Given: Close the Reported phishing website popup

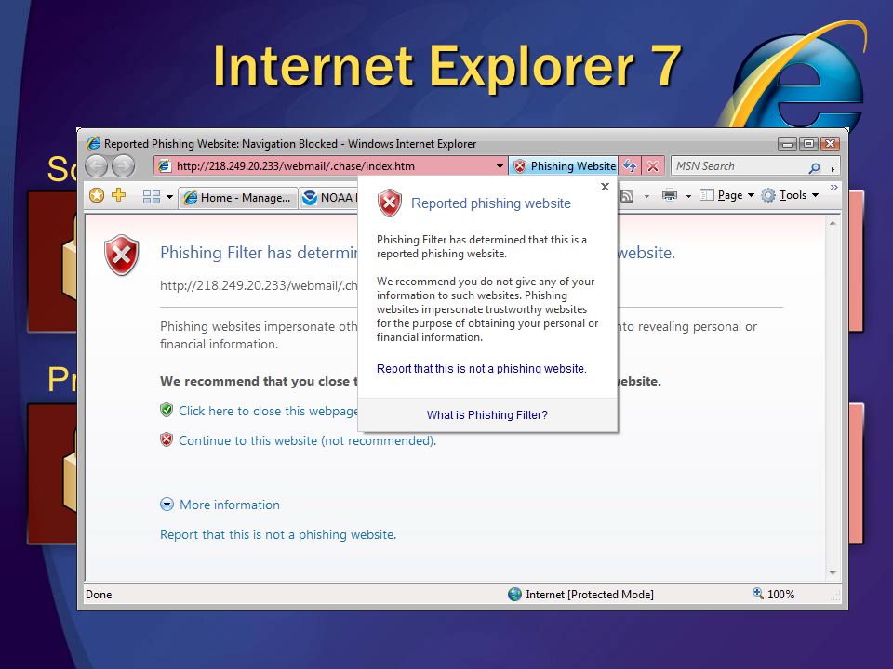Looking at the screenshot, I should coord(605,187).
